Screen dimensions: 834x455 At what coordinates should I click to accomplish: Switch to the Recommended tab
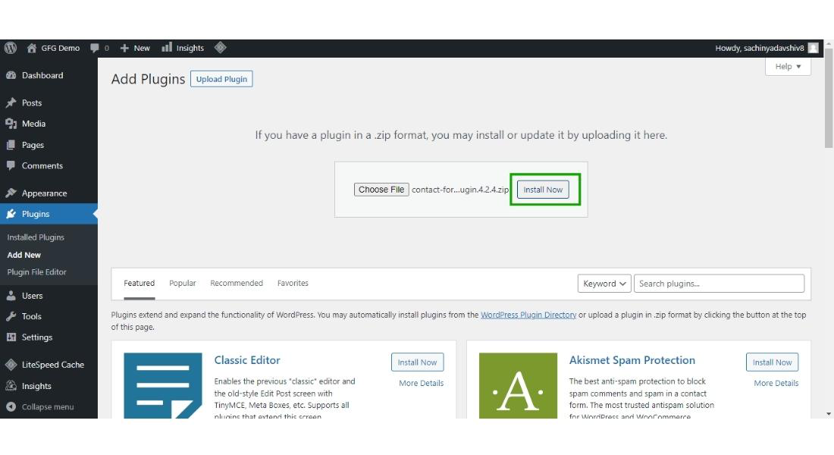[x=237, y=283]
